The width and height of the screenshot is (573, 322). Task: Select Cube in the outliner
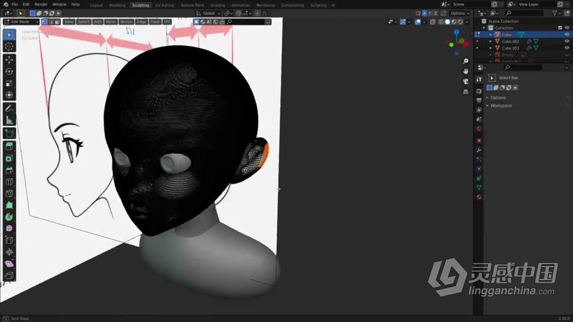[506, 34]
